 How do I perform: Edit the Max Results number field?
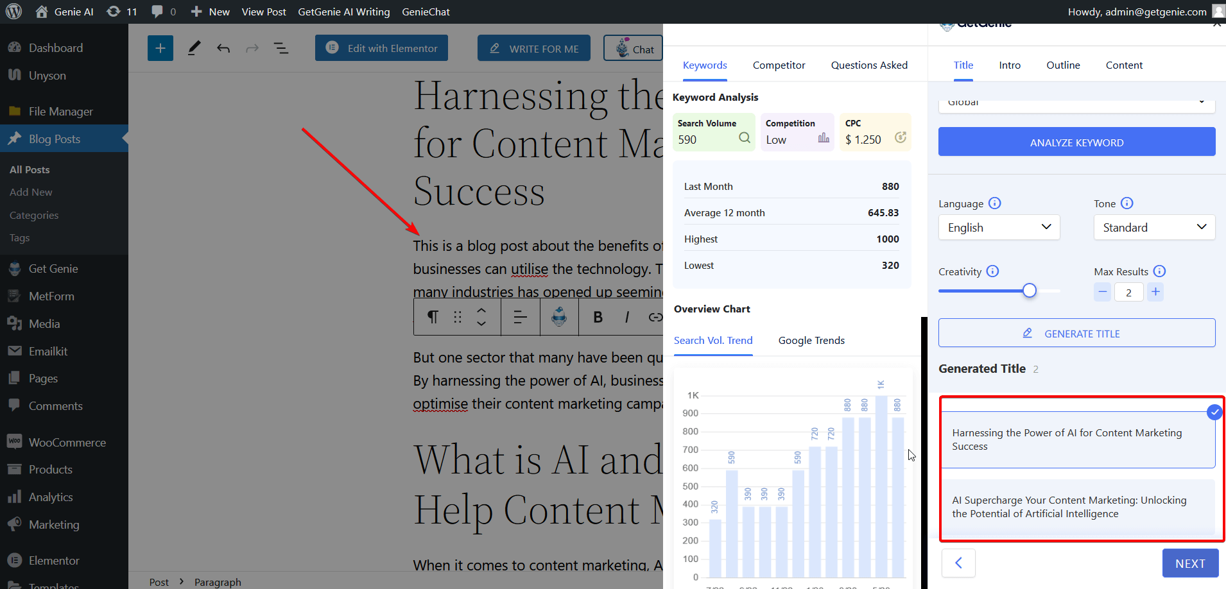[1128, 293]
